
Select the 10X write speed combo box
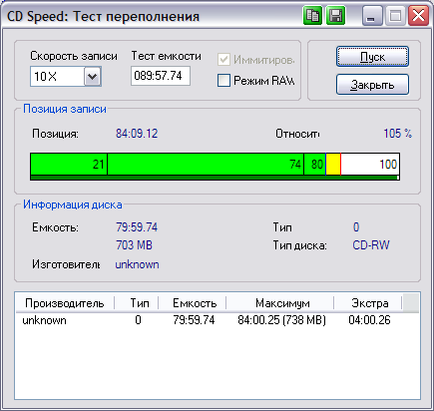pyautogui.click(x=66, y=77)
